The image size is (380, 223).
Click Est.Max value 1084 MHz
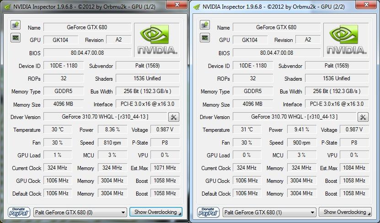pyautogui.click(x=354, y=168)
